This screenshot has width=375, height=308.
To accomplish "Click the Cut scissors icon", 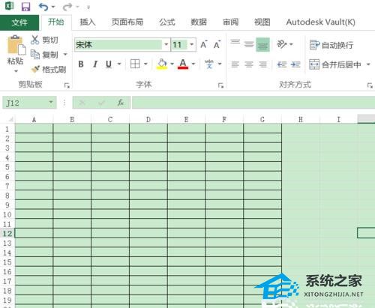I will [x=35, y=40].
